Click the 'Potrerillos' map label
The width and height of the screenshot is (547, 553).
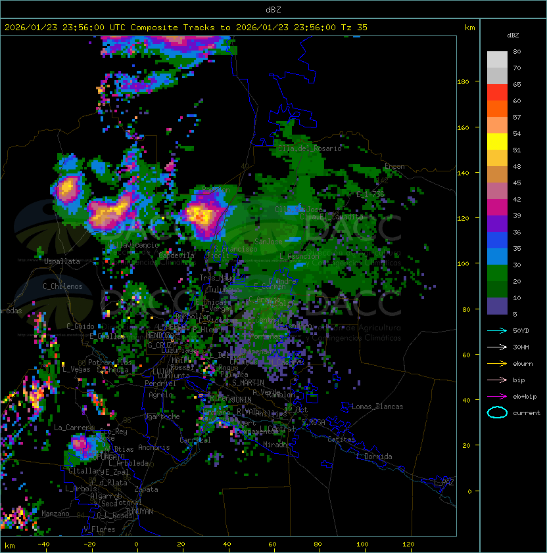click(x=110, y=363)
